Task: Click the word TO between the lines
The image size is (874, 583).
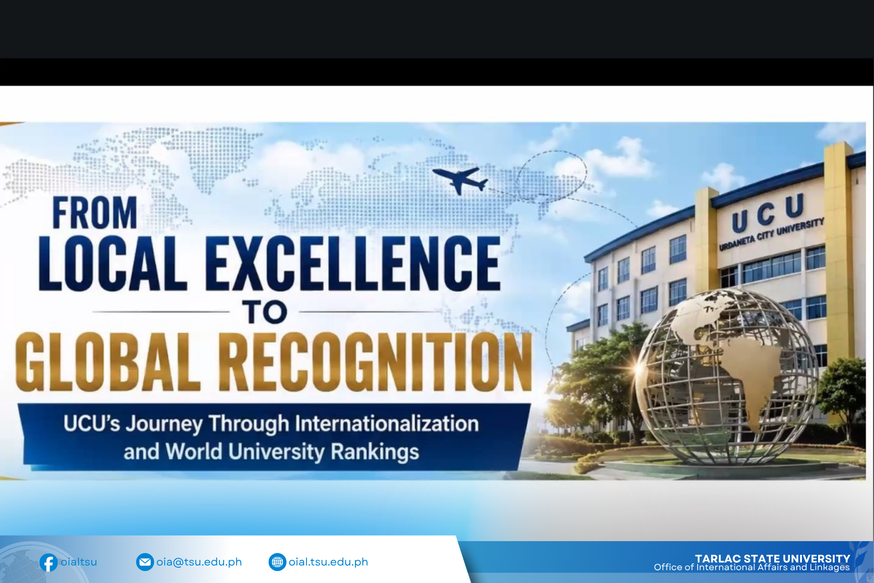Action: point(265,311)
